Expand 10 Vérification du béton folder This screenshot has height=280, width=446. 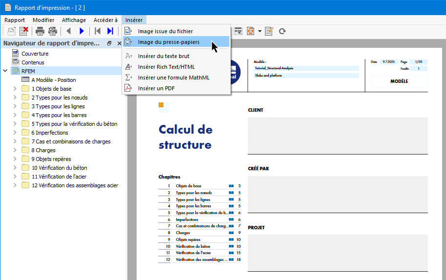[x=15, y=168]
